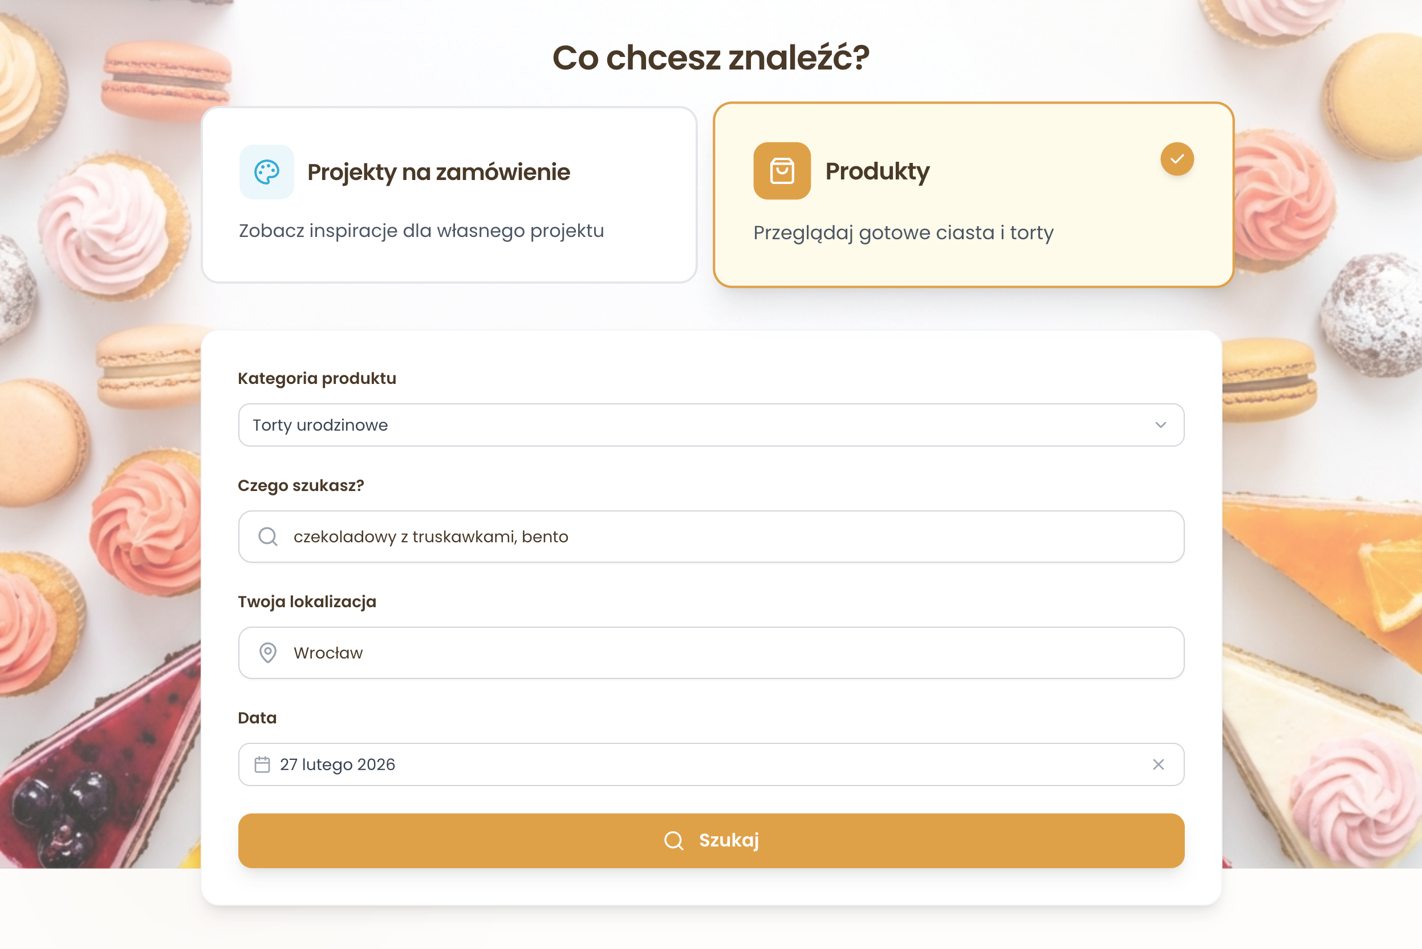Image resolution: width=1422 pixels, height=949 pixels.
Task: Choose the "Produkty" heading
Action: 877,171
